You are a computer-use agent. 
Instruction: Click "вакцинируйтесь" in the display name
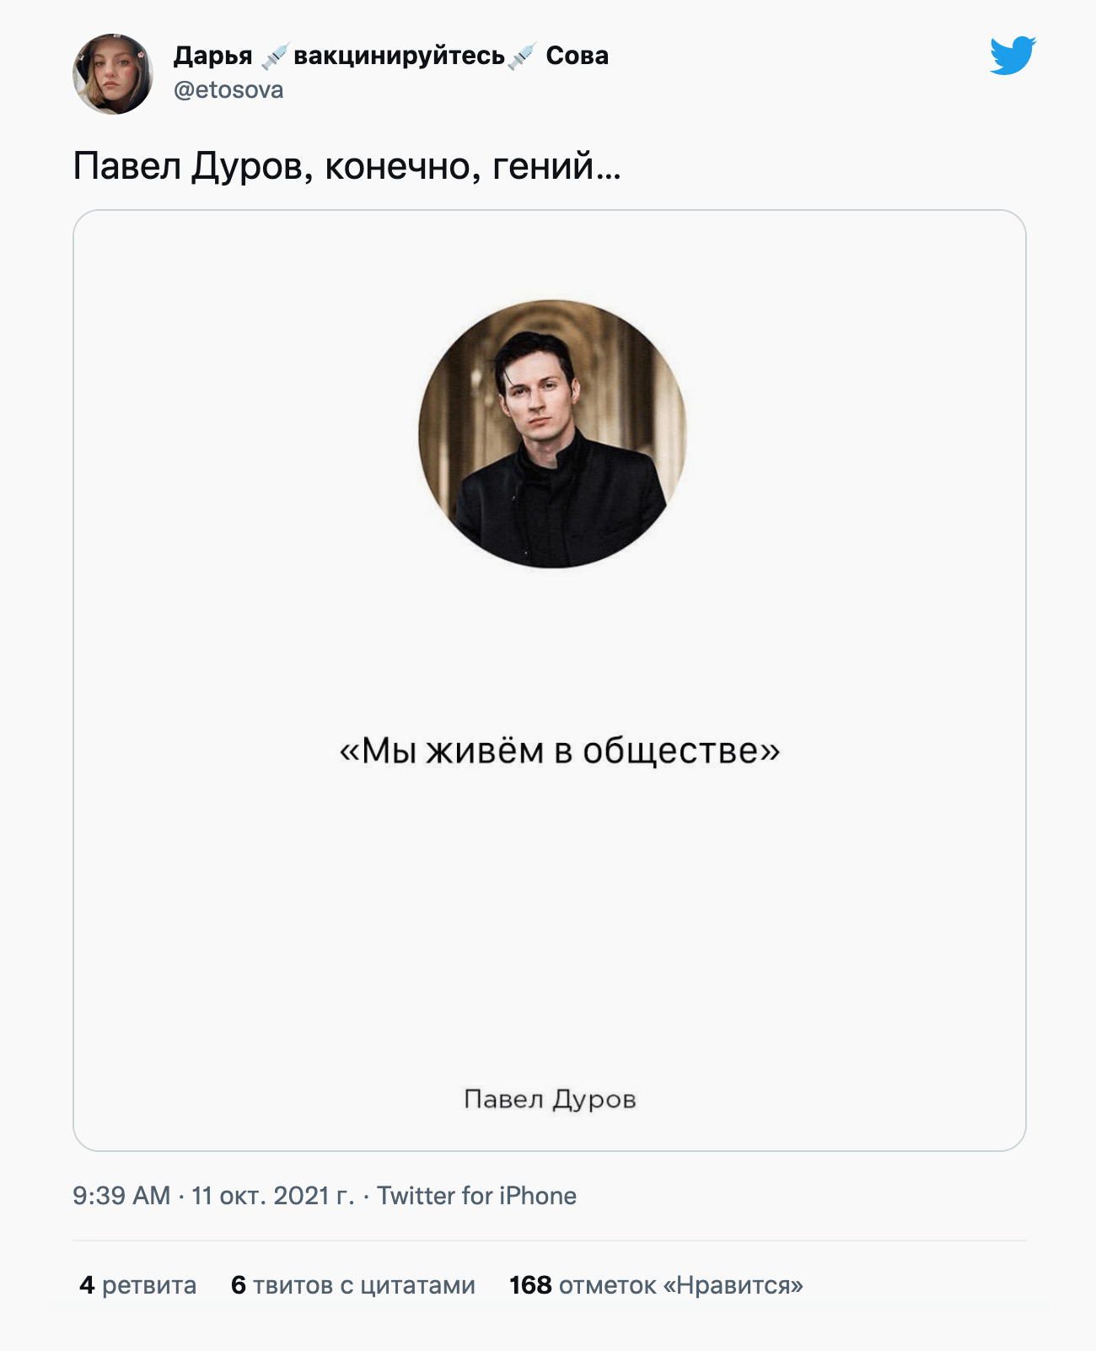pyautogui.click(x=399, y=56)
